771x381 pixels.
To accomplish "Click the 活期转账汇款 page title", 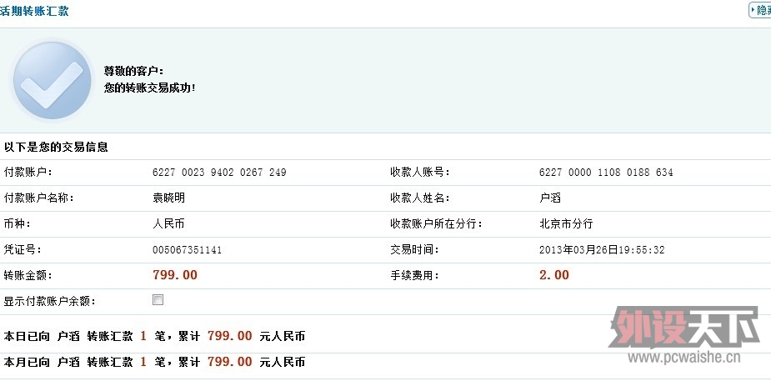I will [34, 11].
